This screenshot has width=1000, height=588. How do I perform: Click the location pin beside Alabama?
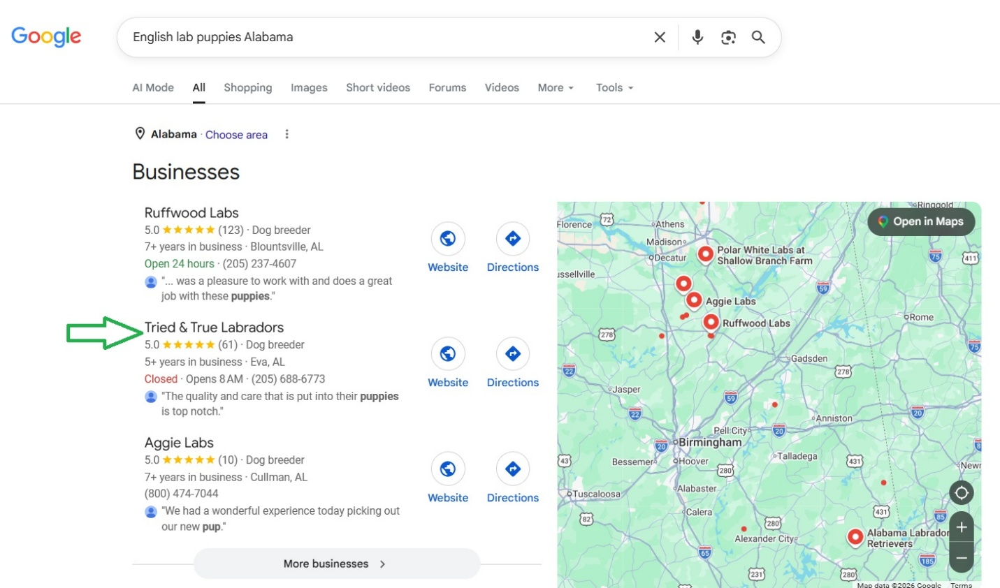pyautogui.click(x=140, y=133)
